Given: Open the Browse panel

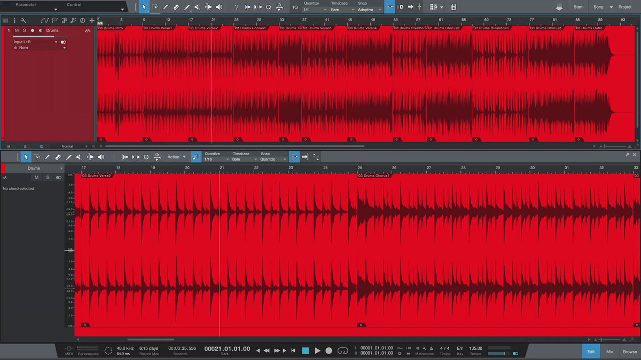Looking at the screenshot, I should 629,351.
